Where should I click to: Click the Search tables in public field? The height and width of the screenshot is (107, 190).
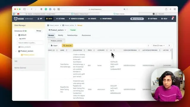[x=30, y=43]
